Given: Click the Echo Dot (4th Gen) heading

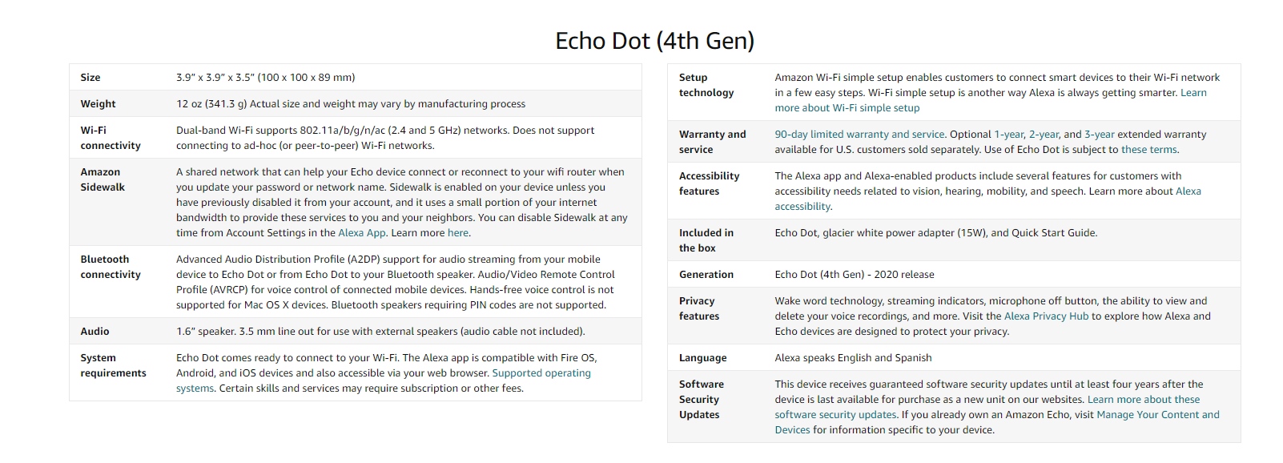Looking at the screenshot, I should pyautogui.click(x=654, y=41).
